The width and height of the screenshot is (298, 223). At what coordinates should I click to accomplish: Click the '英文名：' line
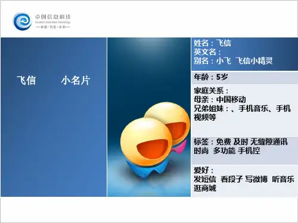207,52
